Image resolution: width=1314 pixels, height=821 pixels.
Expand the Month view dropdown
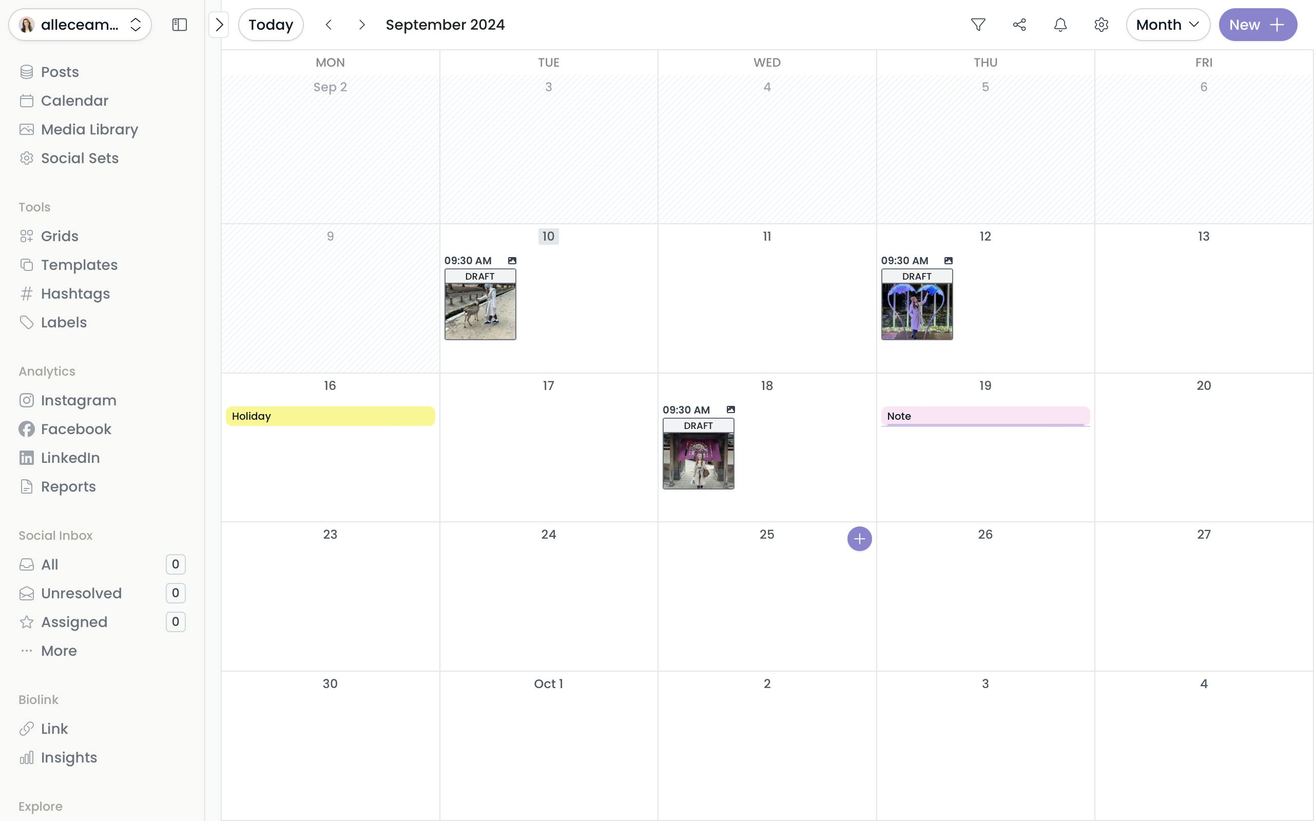point(1166,24)
